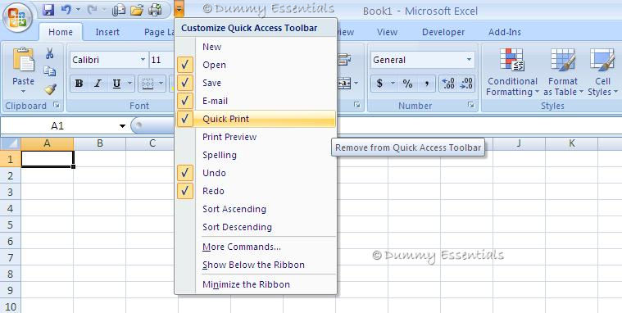Uncheck Quick Print in the customize menu

[185, 119]
